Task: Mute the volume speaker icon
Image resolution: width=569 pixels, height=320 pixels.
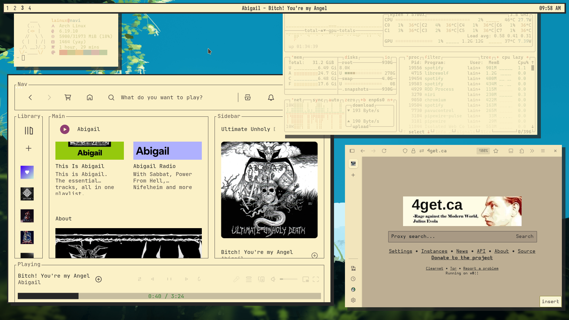Action: point(273,279)
